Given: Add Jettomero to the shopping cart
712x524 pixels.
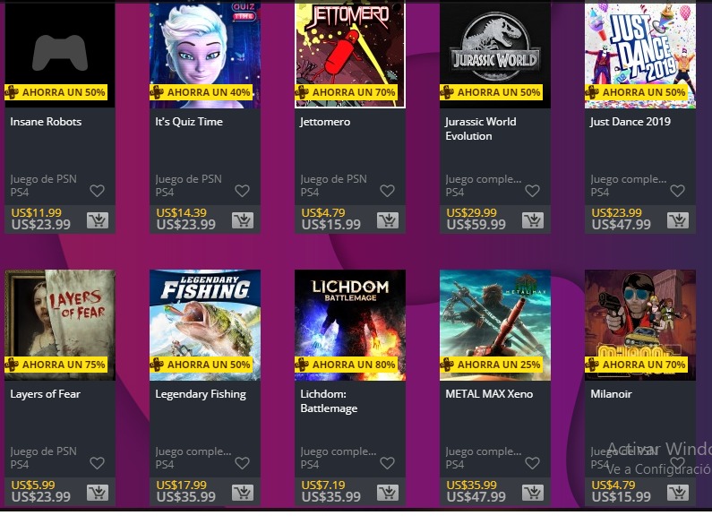Looking at the screenshot, I should coord(388,220).
